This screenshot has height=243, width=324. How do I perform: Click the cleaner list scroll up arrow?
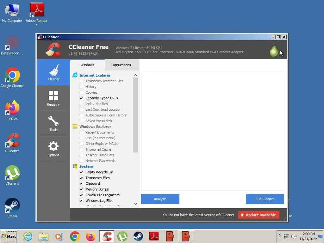[135, 75]
